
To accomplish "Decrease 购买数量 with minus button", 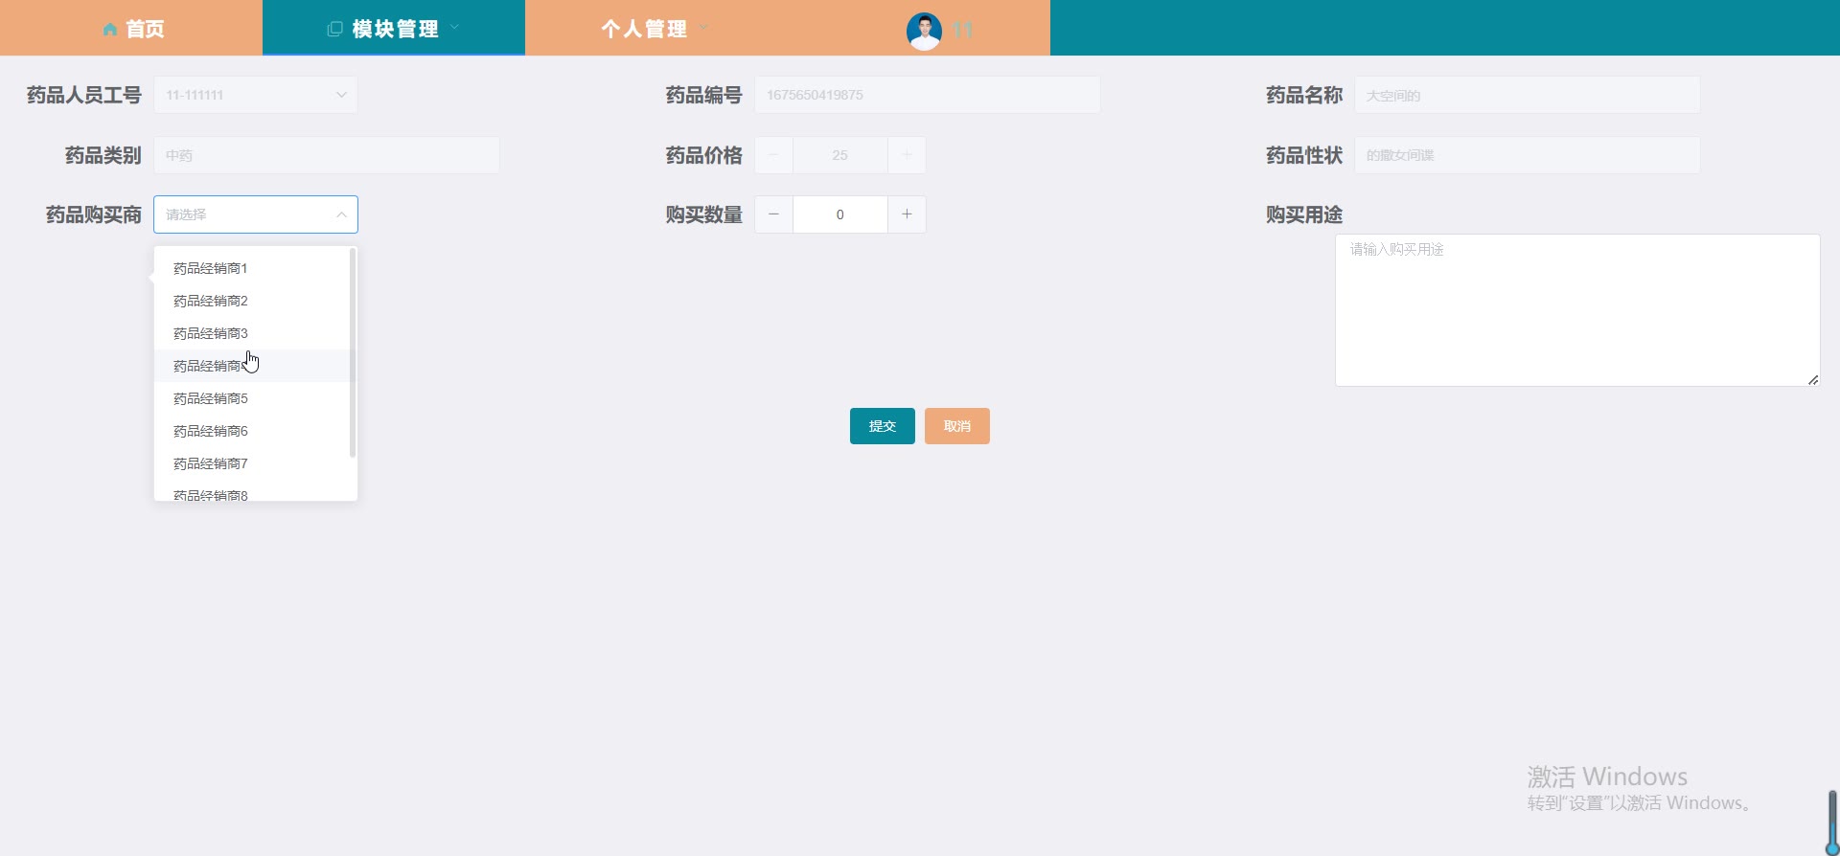I will click(x=773, y=214).
